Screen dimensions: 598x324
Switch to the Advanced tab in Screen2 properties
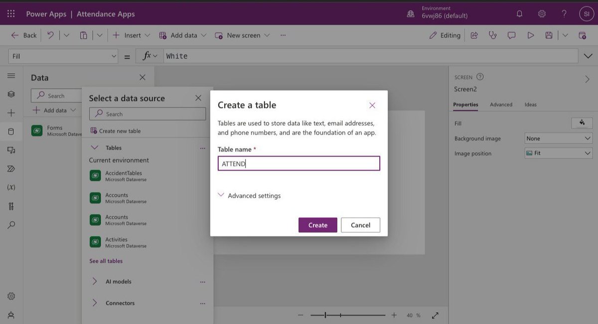tap(501, 104)
